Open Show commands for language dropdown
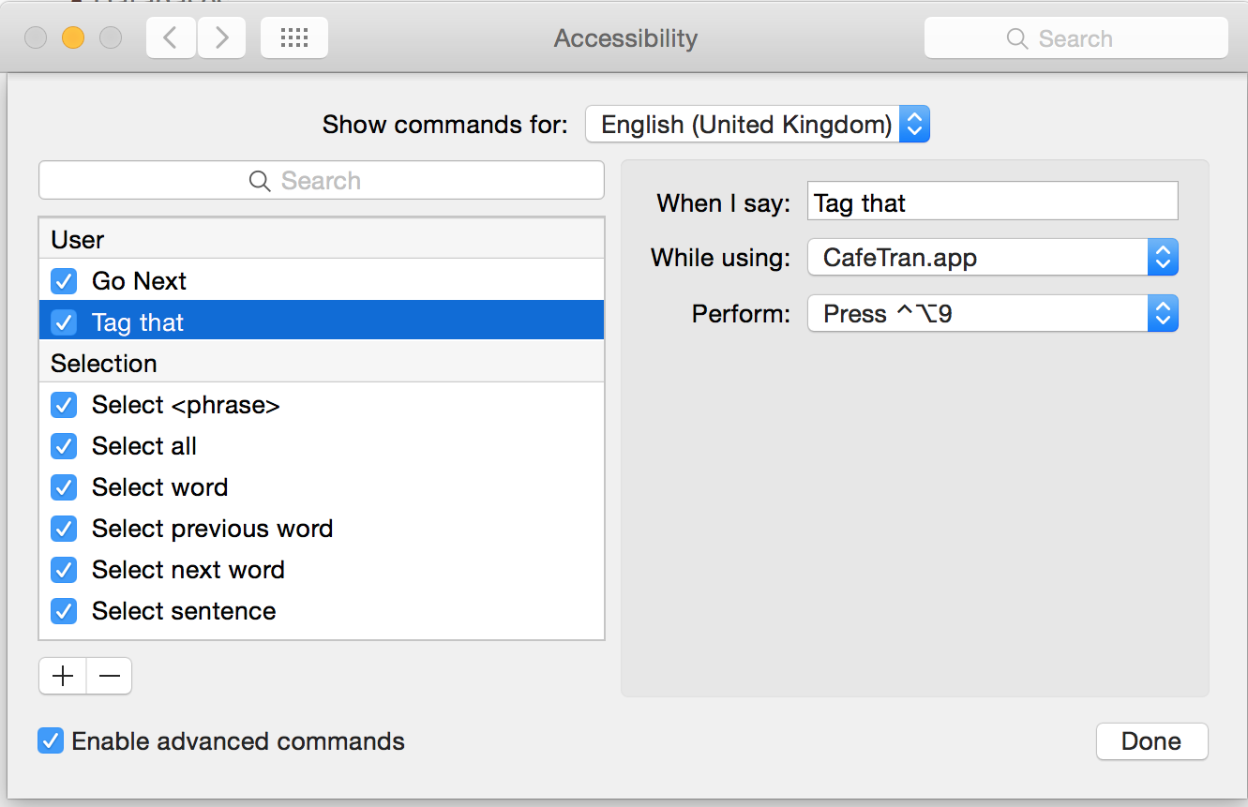 757,125
